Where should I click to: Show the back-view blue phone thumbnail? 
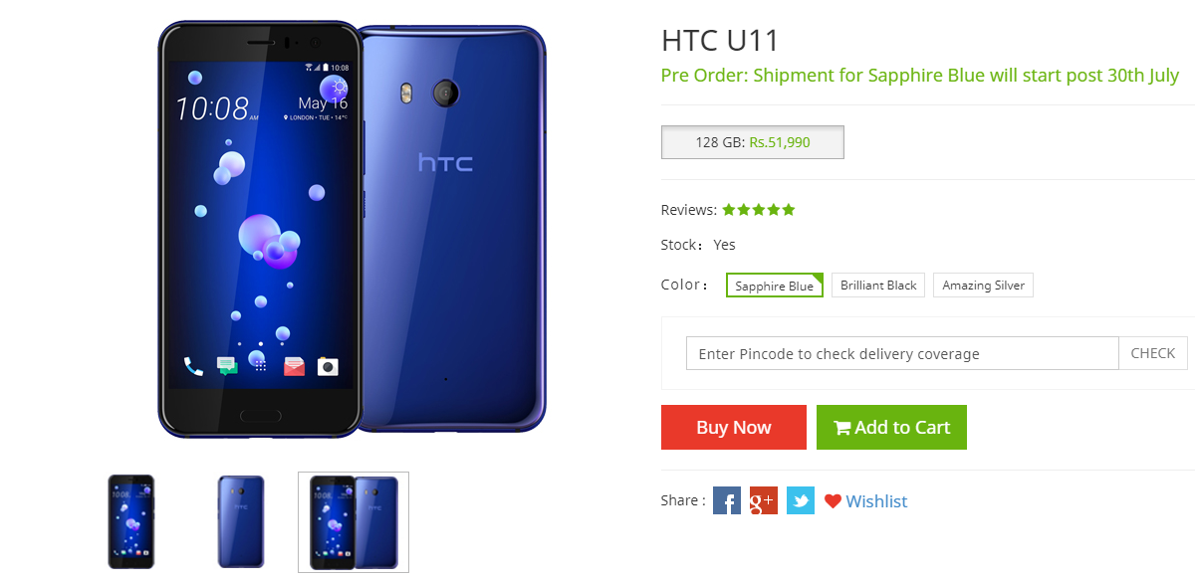tap(241, 522)
